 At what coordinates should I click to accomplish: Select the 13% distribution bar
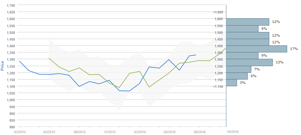pos(249,62)
